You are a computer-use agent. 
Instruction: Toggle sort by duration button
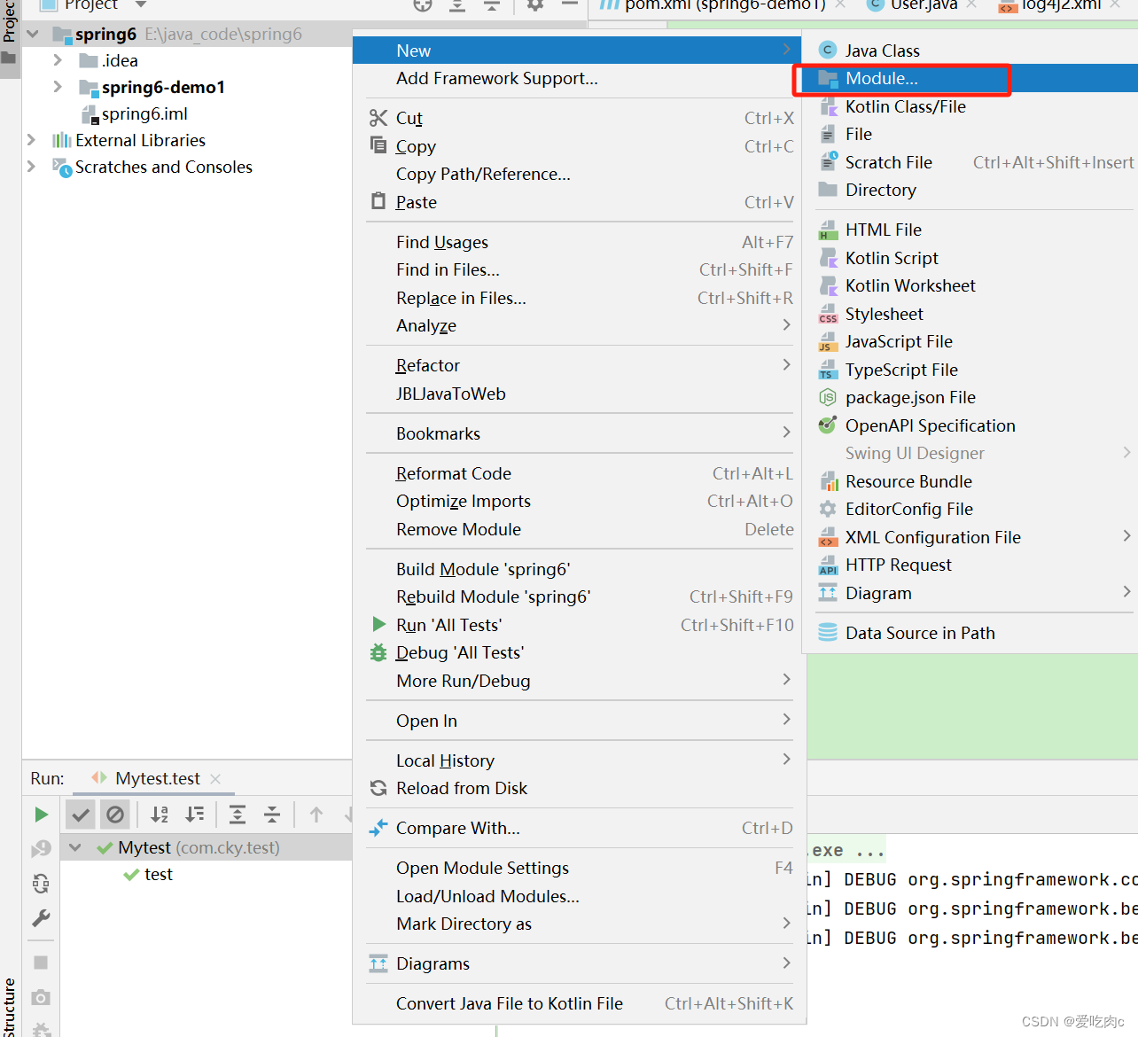coord(195,814)
